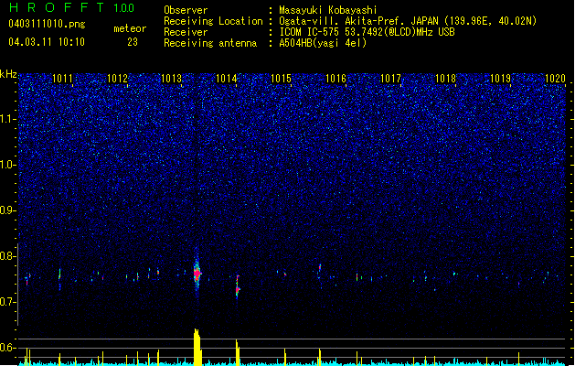Click the 0.7 frequency axis label
Image resolution: width=575 pixels, height=366 pixels.
pos(7,302)
